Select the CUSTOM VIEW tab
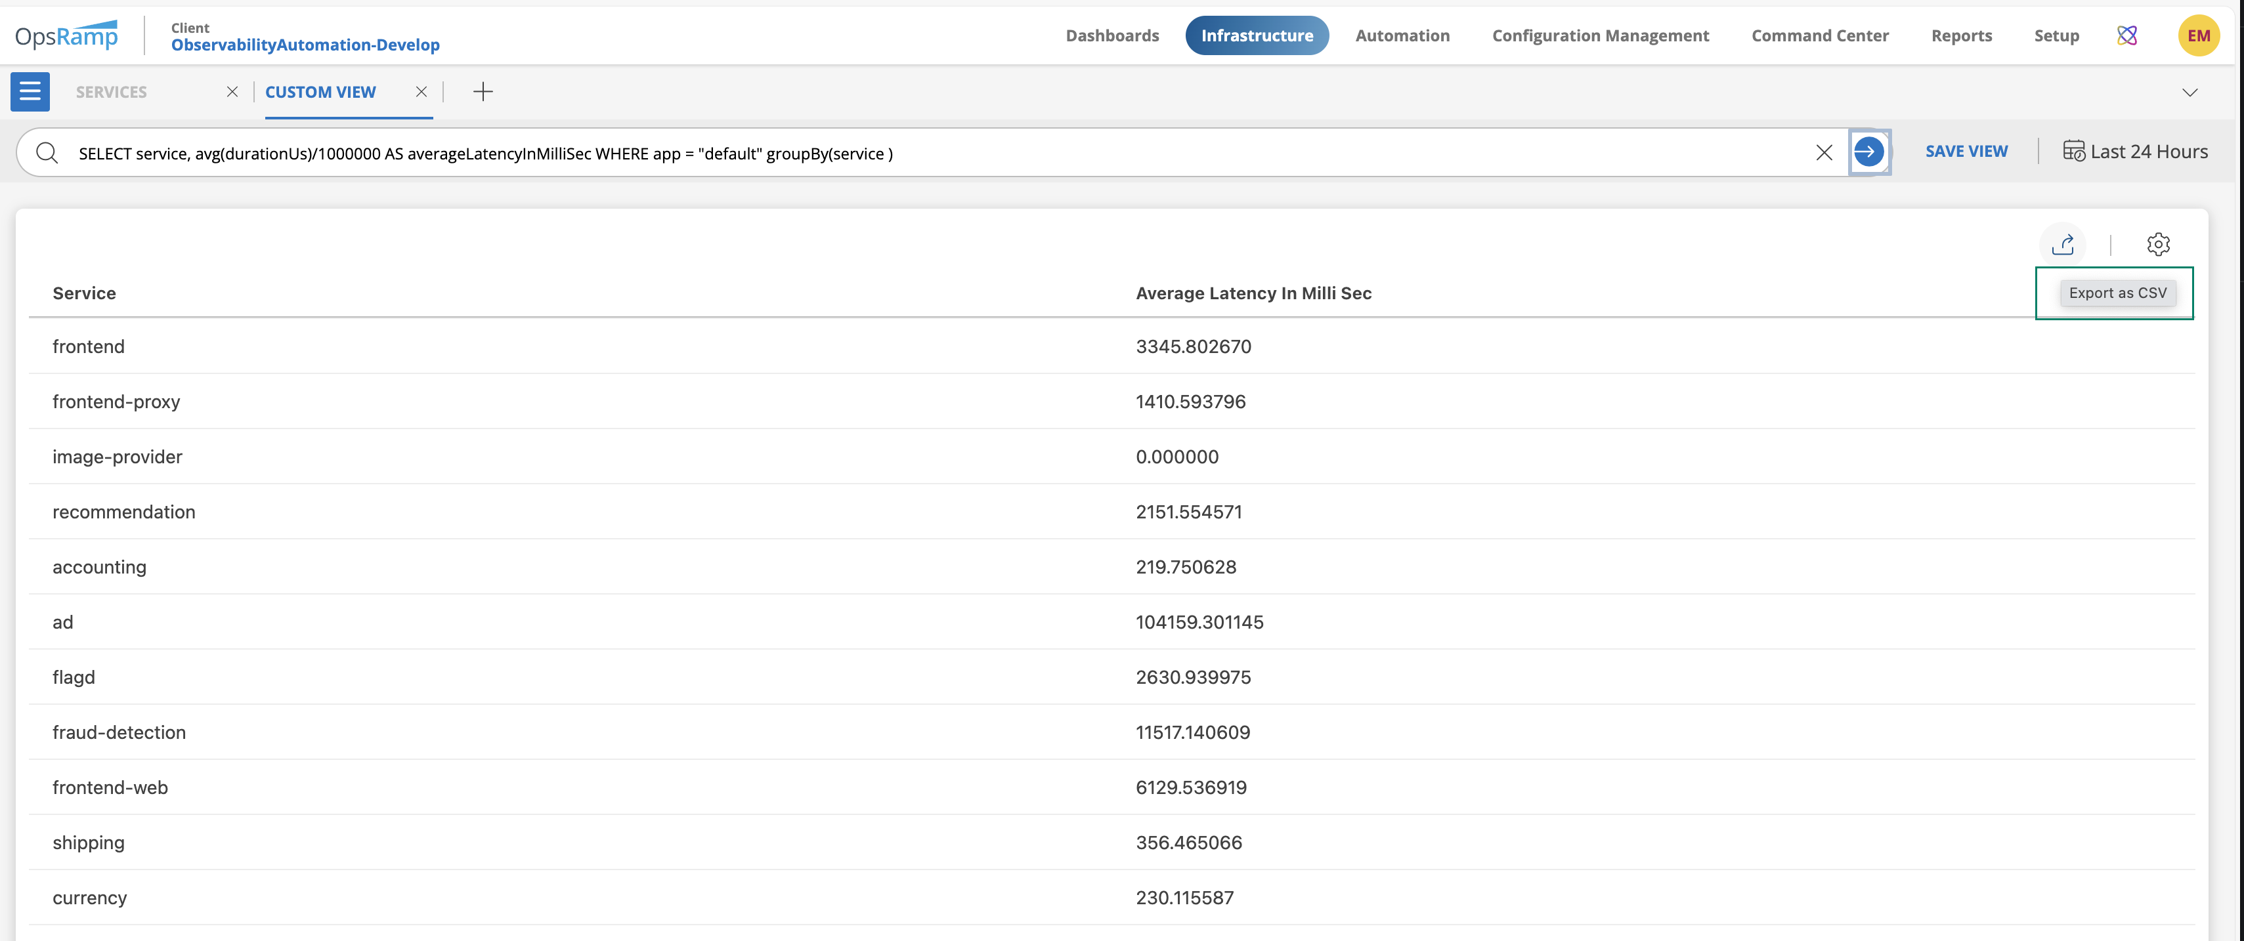Screen dimensions: 2244x941 click(320, 93)
